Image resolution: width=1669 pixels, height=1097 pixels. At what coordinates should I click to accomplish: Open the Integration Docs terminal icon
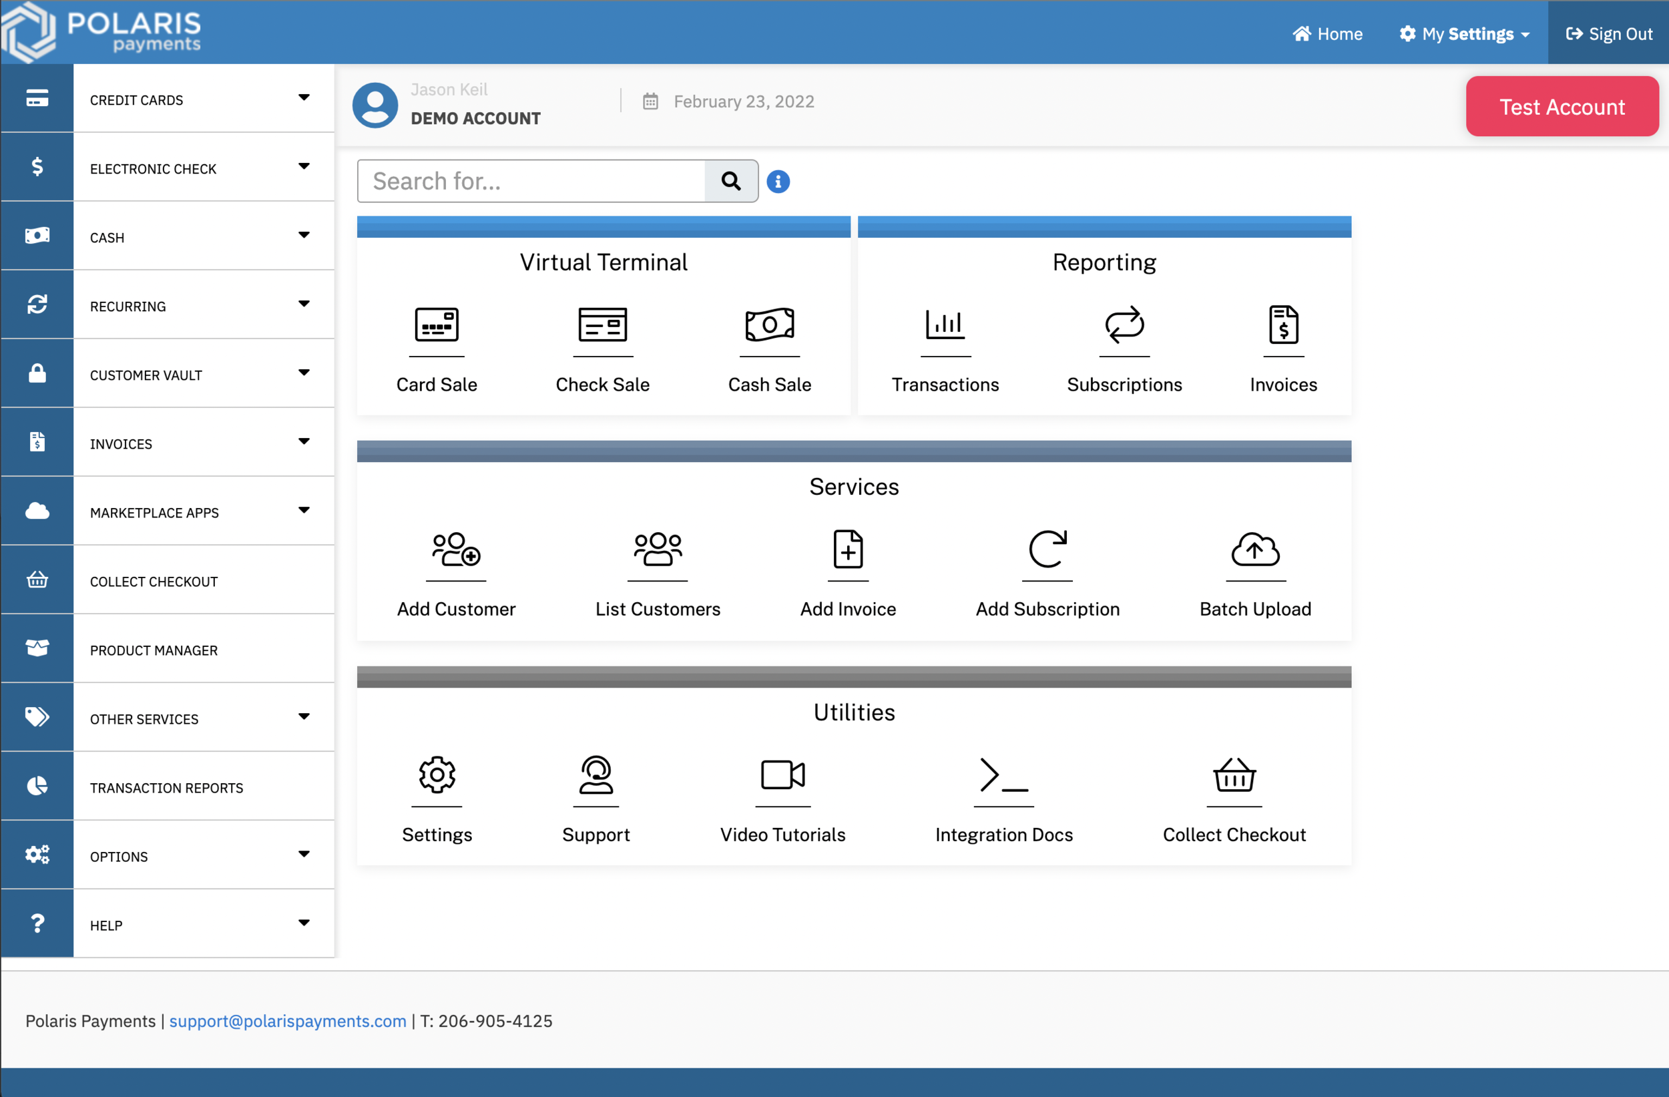click(x=1003, y=775)
